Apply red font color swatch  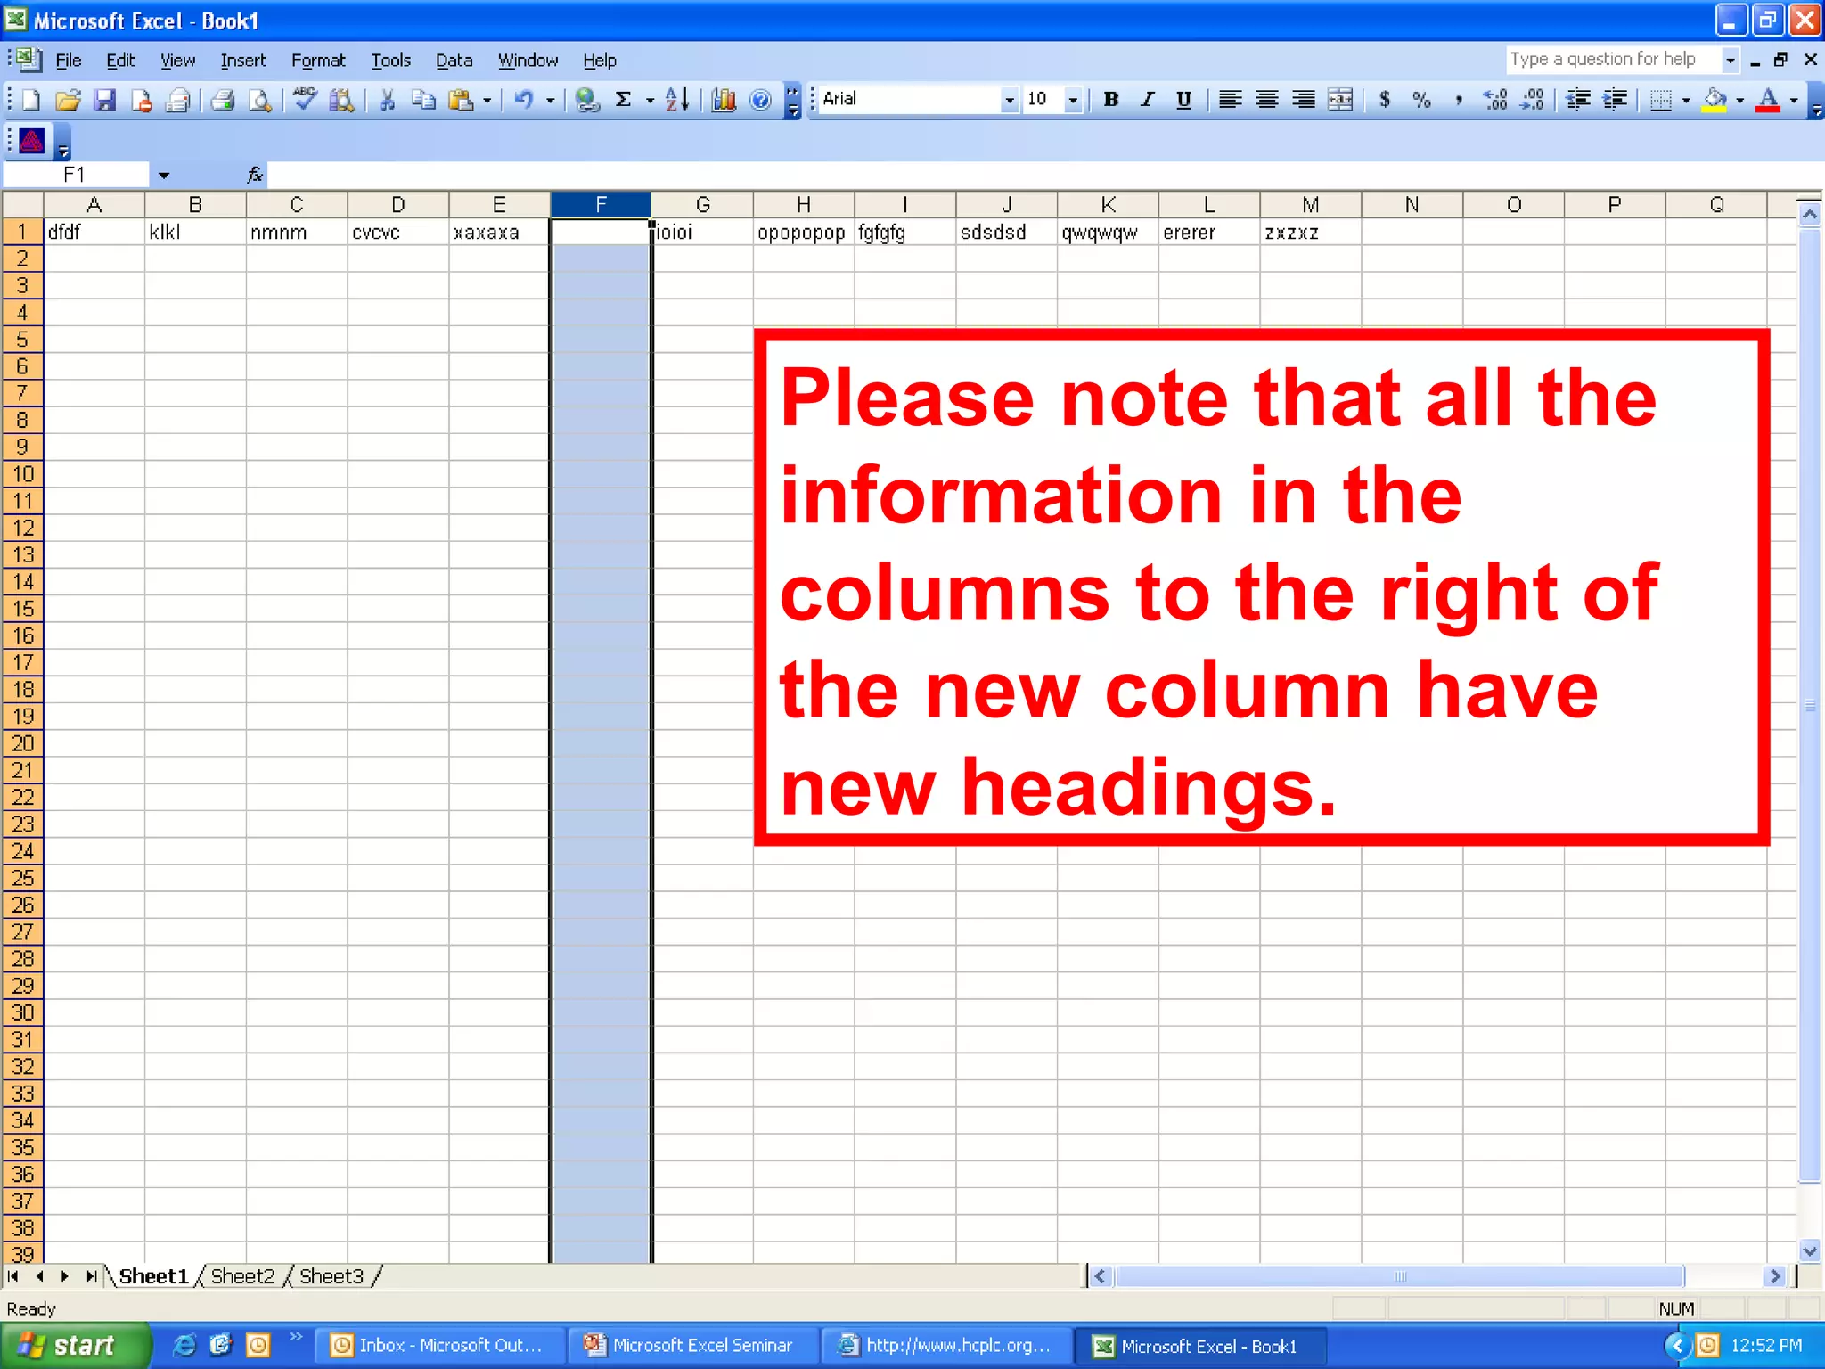point(1768,100)
